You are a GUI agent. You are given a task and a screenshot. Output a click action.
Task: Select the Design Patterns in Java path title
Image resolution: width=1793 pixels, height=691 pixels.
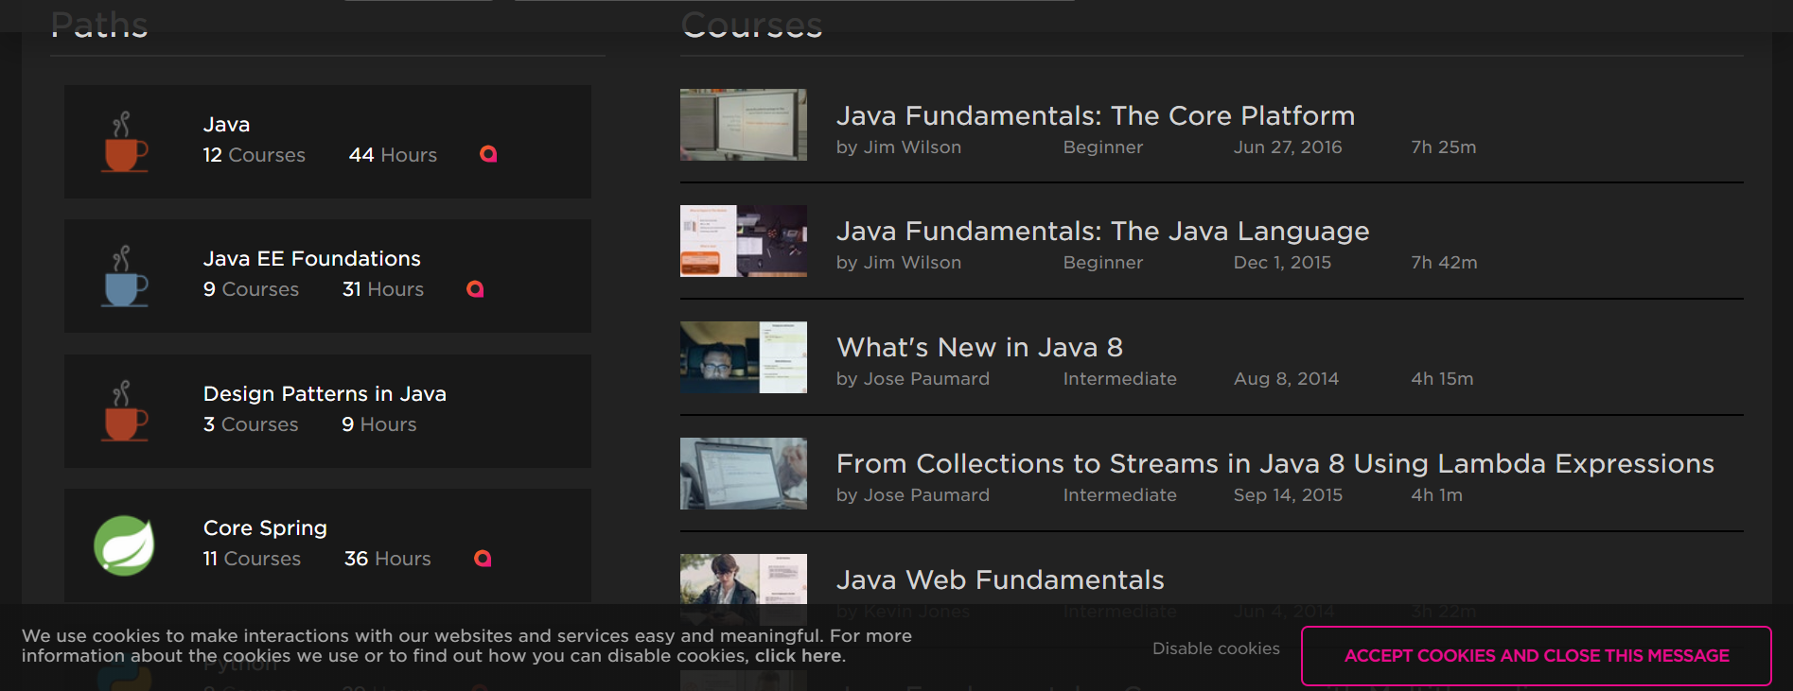click(325, 393)
